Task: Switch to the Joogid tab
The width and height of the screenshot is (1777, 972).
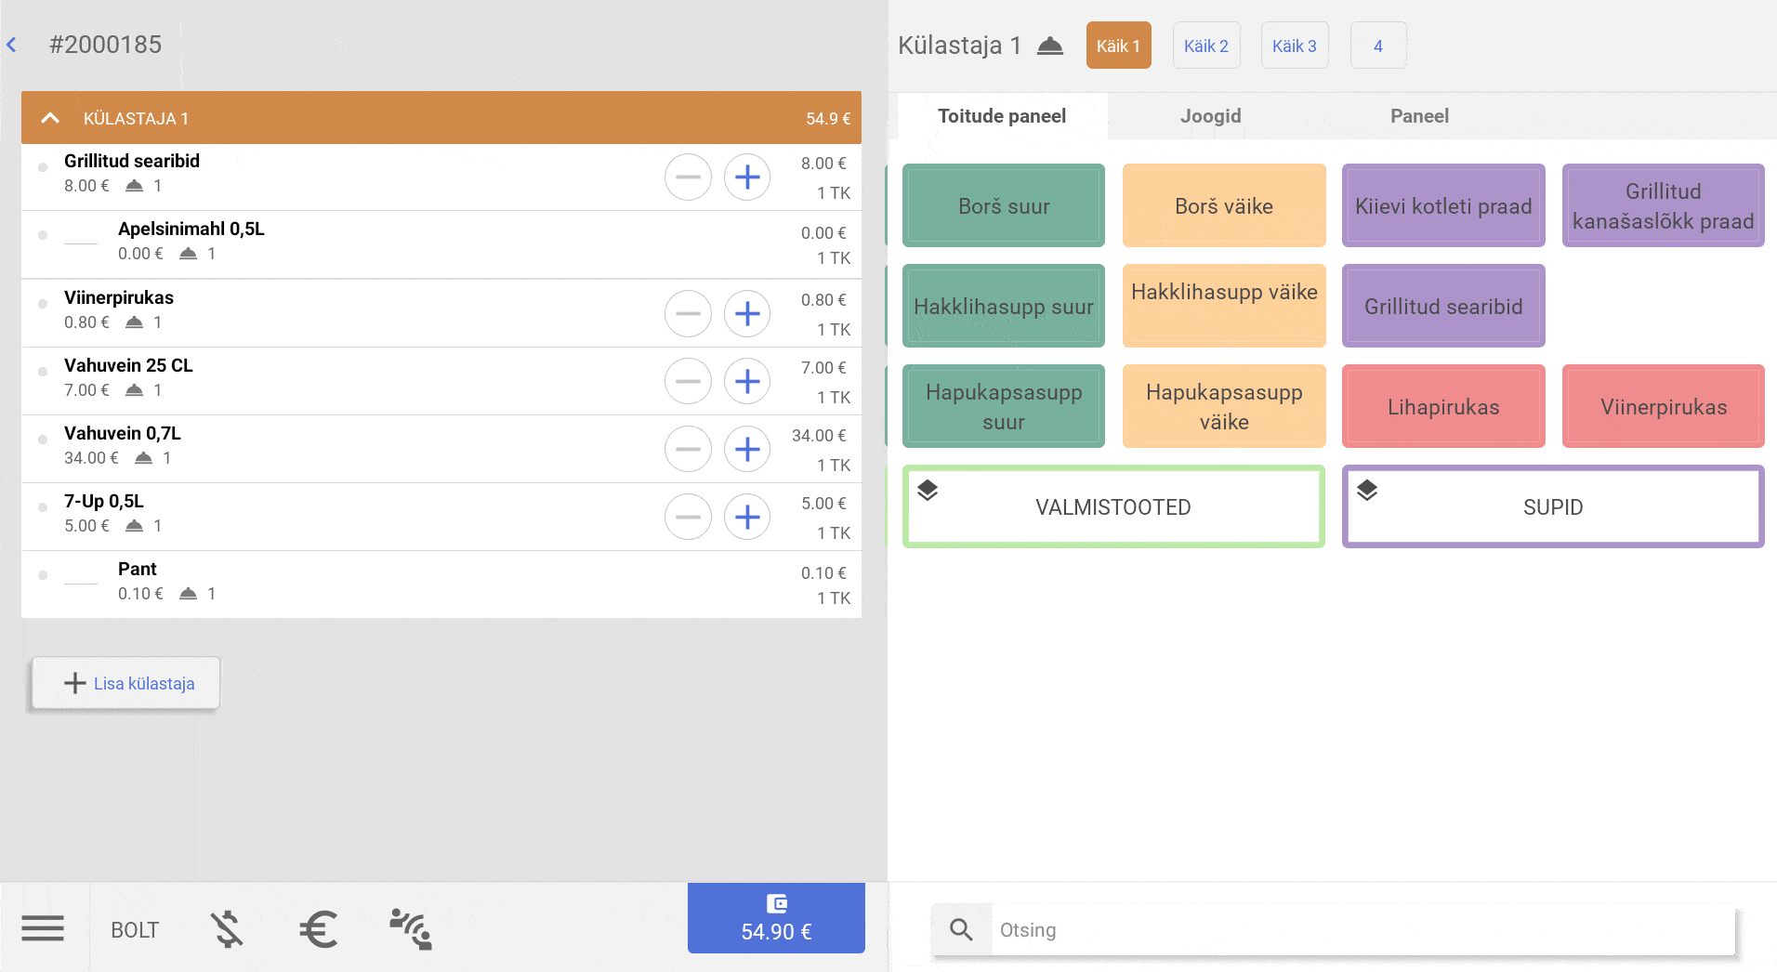Action: [1210, 116]
